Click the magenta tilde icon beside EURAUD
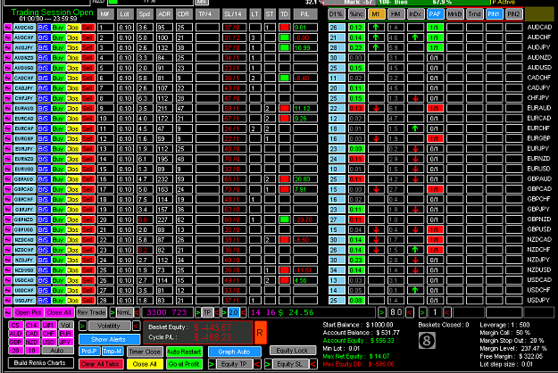This screenshot has height=373, width=558. (8, 108)
